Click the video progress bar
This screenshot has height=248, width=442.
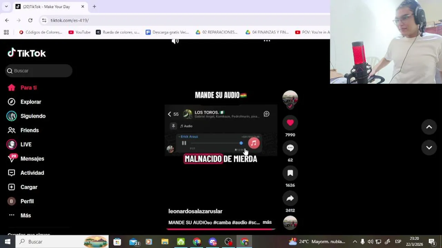click(x=221, y=229)
